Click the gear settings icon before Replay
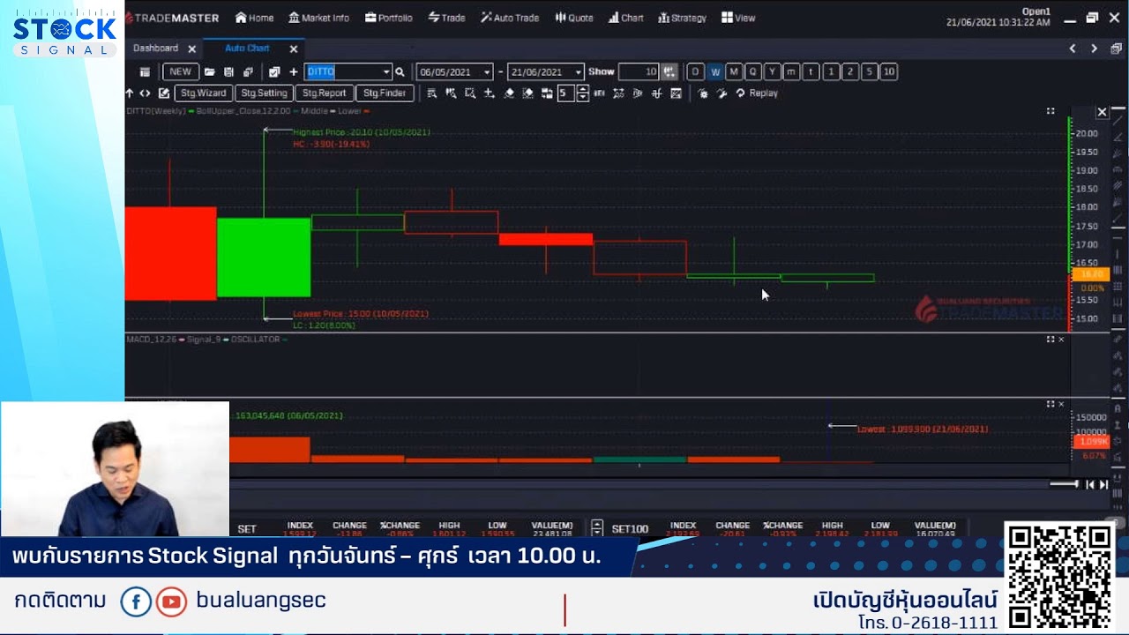1129x635 pixels. pos(703,93)
